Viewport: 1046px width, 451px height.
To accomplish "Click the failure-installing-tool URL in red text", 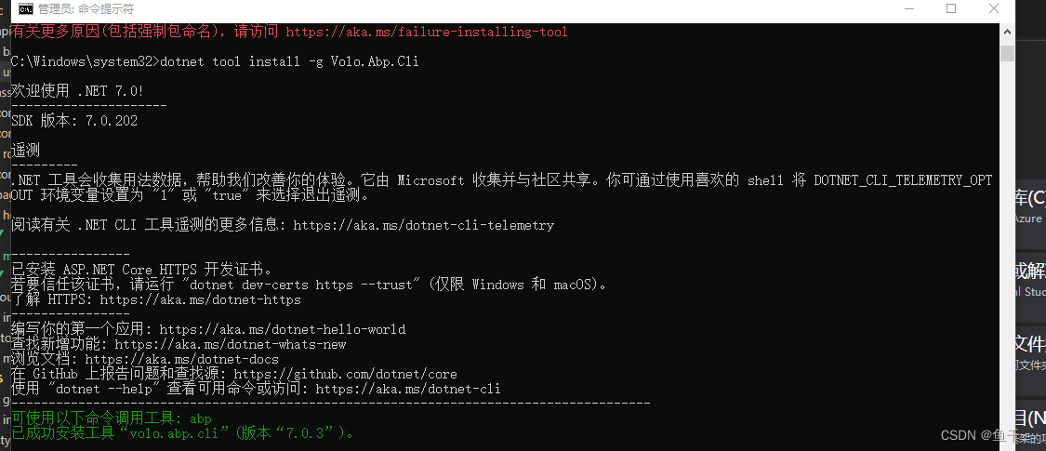I will coord(427,32).
